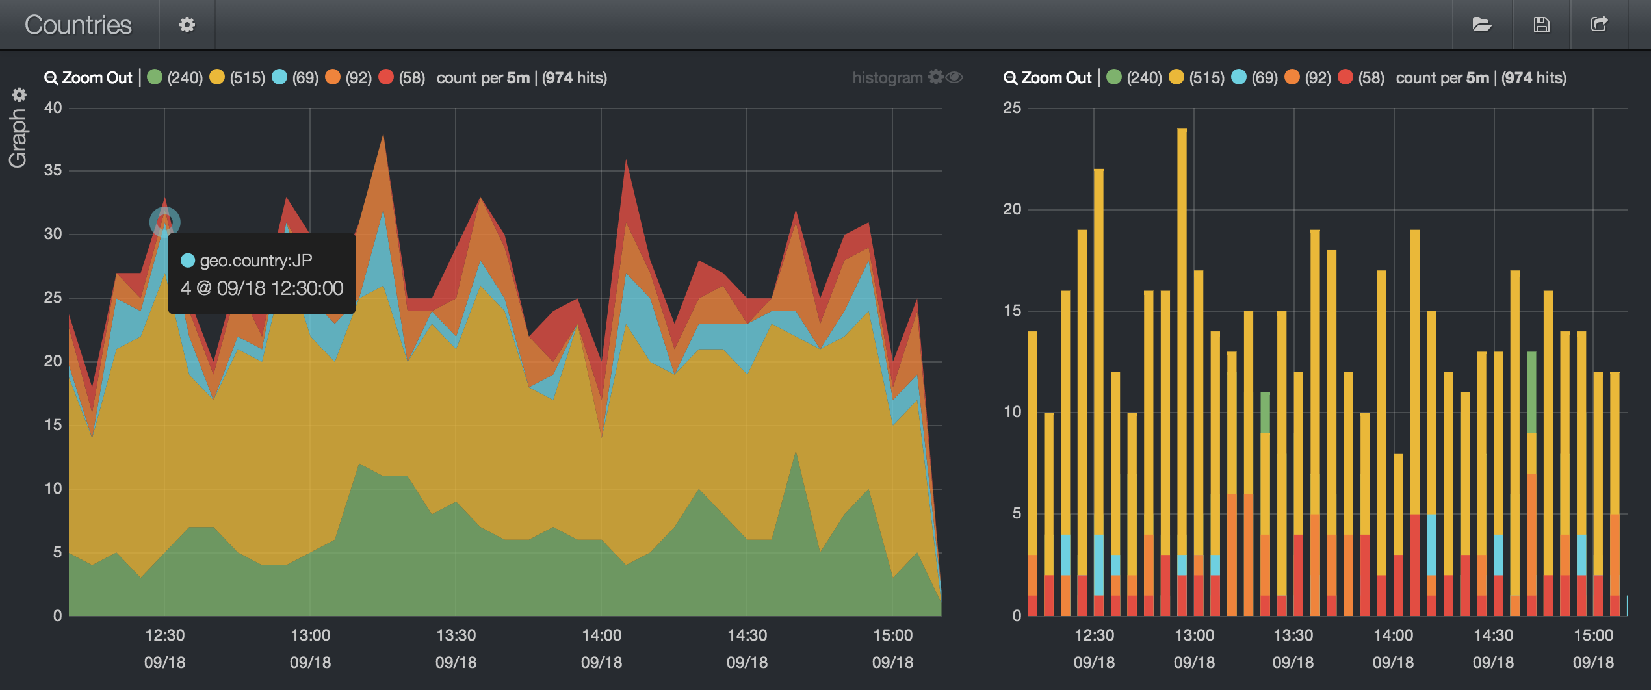This screenshot has height=690, width=1651.
Task: Zoom Out on the right bar chart
Action: [x=1048, y=78]
